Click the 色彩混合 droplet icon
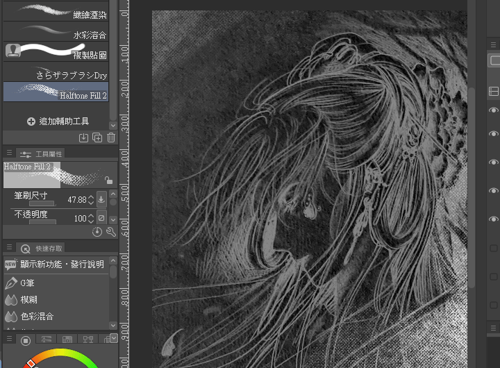 coord(11,317)
